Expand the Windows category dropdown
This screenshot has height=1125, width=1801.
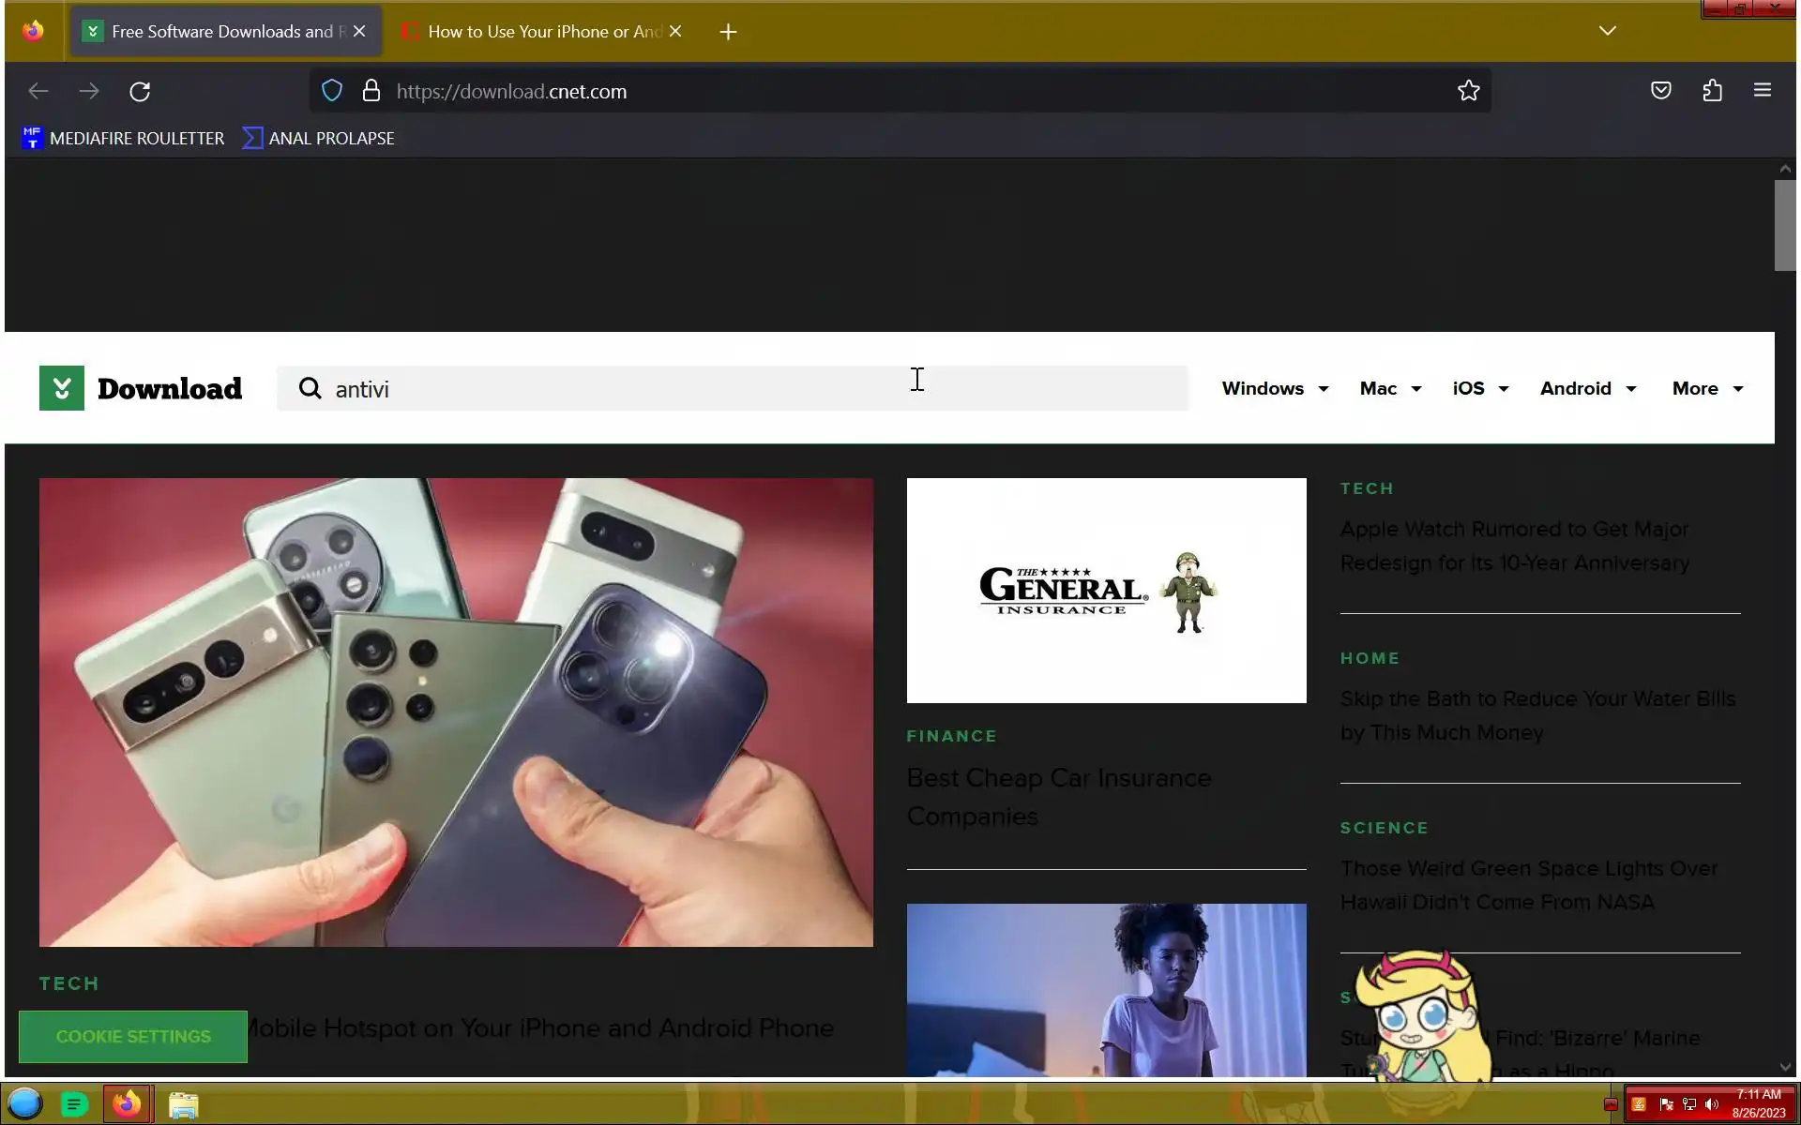(1274, 388)
